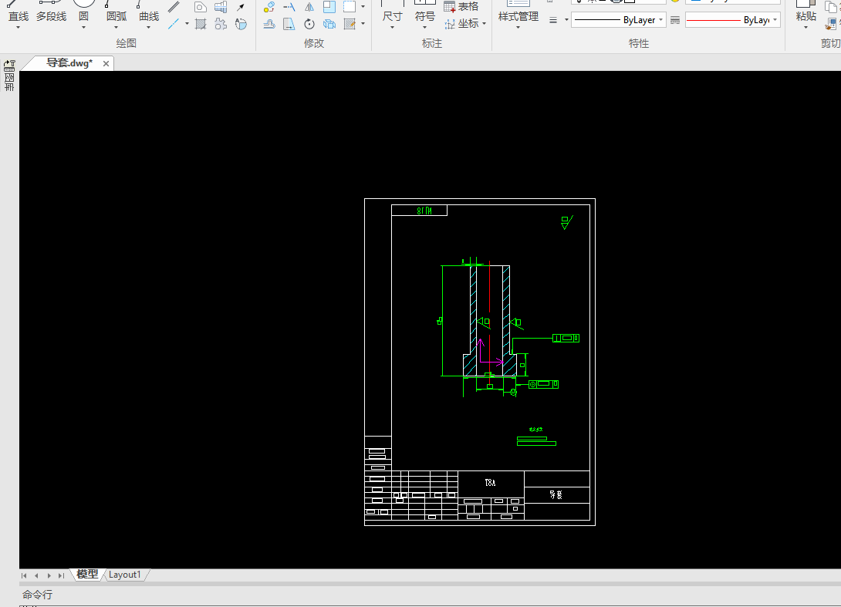Screen dimensions: 841x607
Task: Expand the 圆弧 (Arc) dropdown arrow
Action: (x=117, y=28)
